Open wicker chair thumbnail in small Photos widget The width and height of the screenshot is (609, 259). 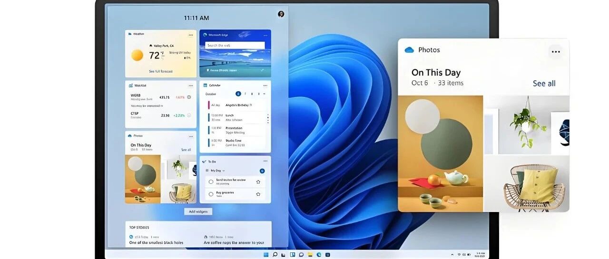tap(179, 192)
